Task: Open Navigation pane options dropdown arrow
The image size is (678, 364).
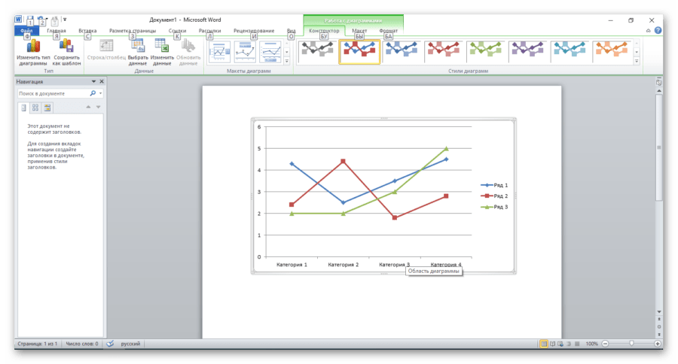Action: (x=93, y=81)
